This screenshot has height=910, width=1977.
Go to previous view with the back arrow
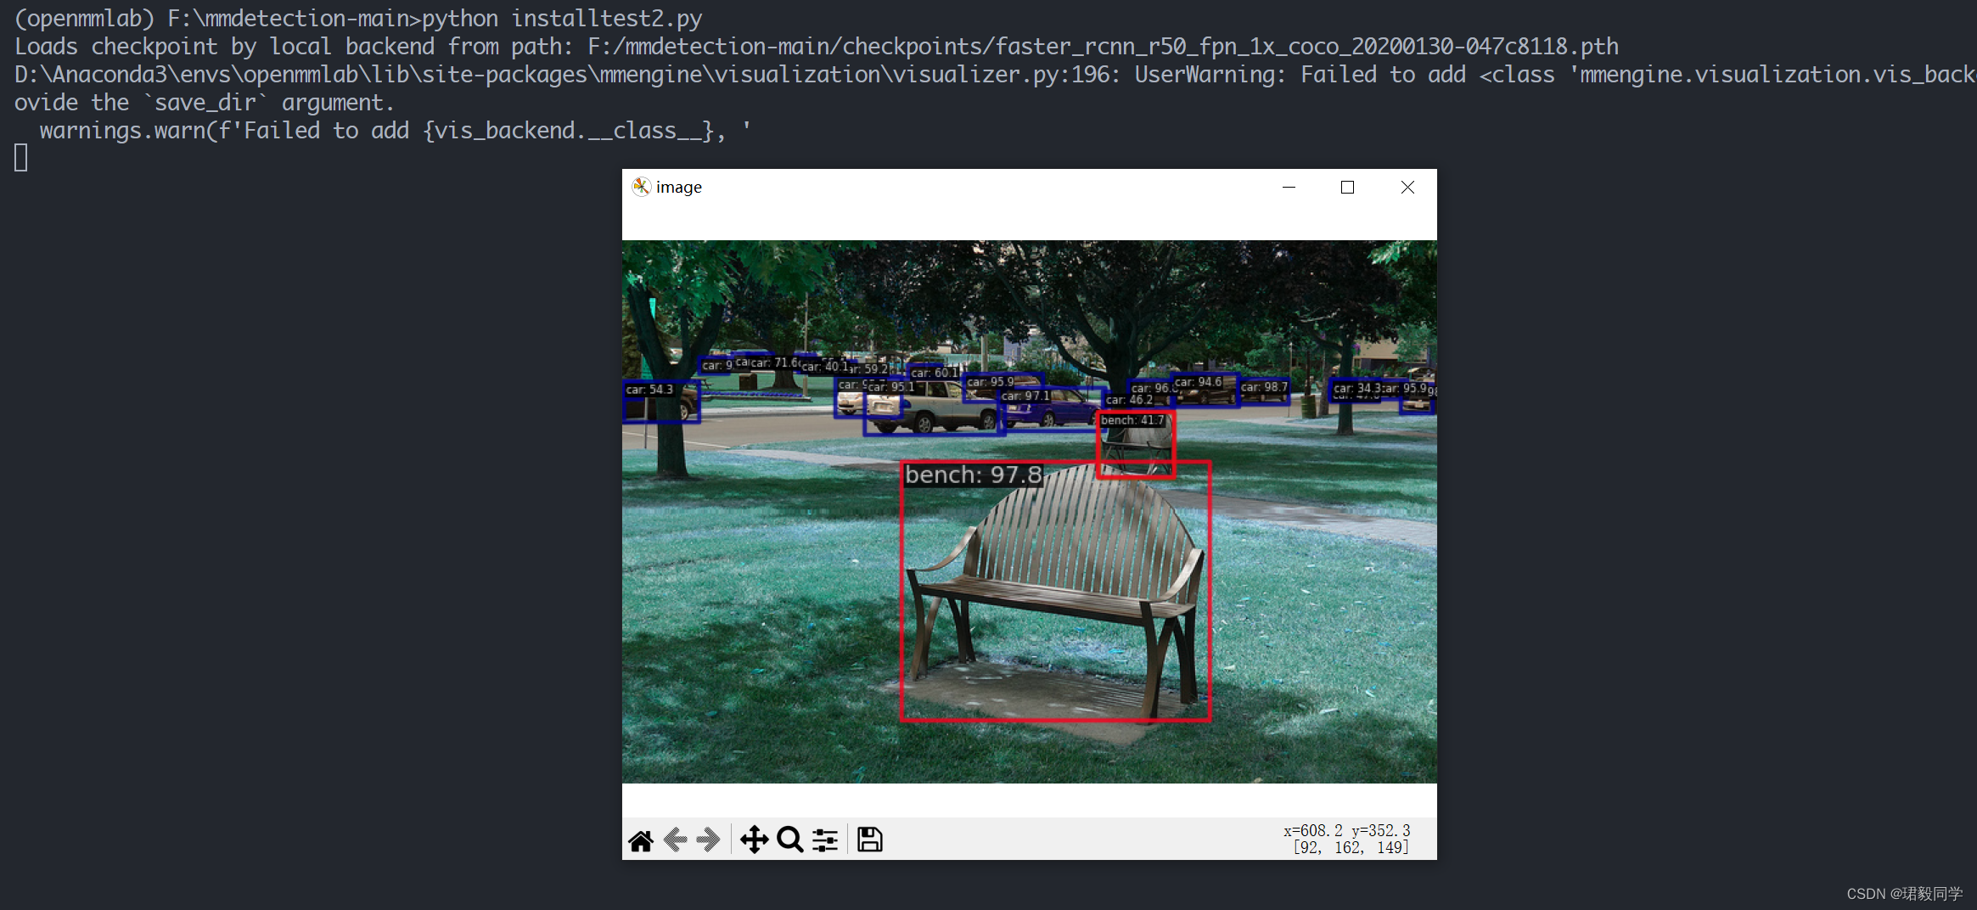tap(676, 839)
